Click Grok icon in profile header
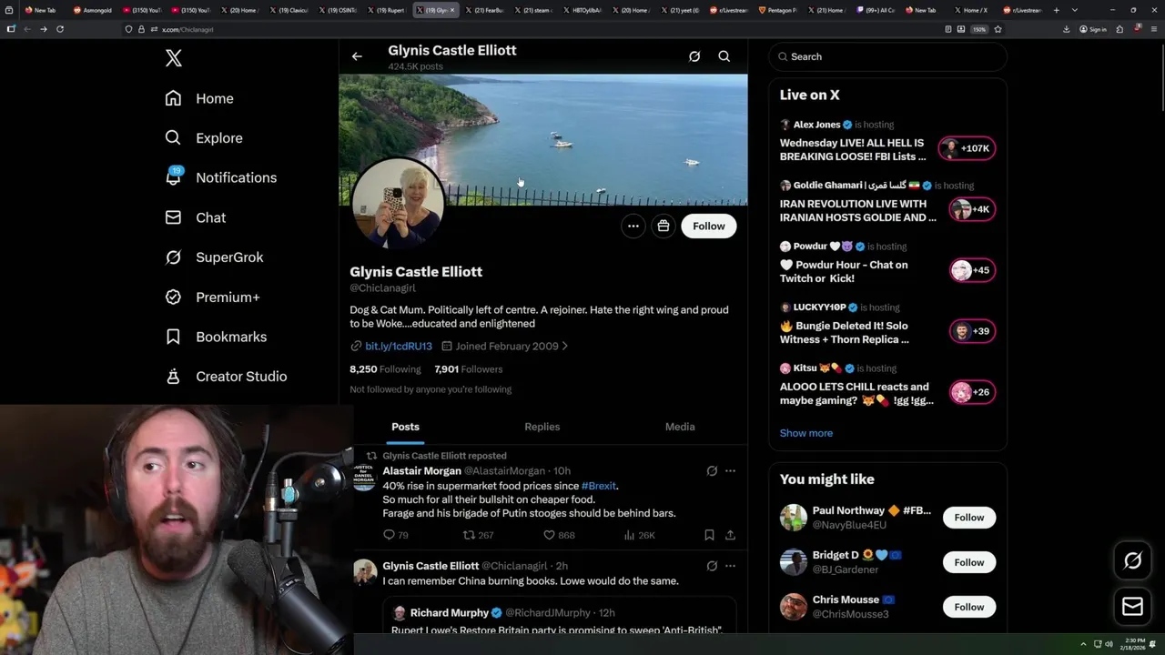Viewport: 1165px width, 655px height. pos(694,56)
